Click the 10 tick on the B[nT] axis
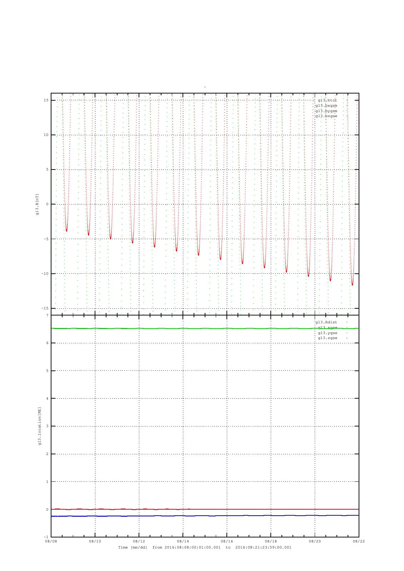The image size is (404, 571). pyautogui.click(x=46, y=135)
